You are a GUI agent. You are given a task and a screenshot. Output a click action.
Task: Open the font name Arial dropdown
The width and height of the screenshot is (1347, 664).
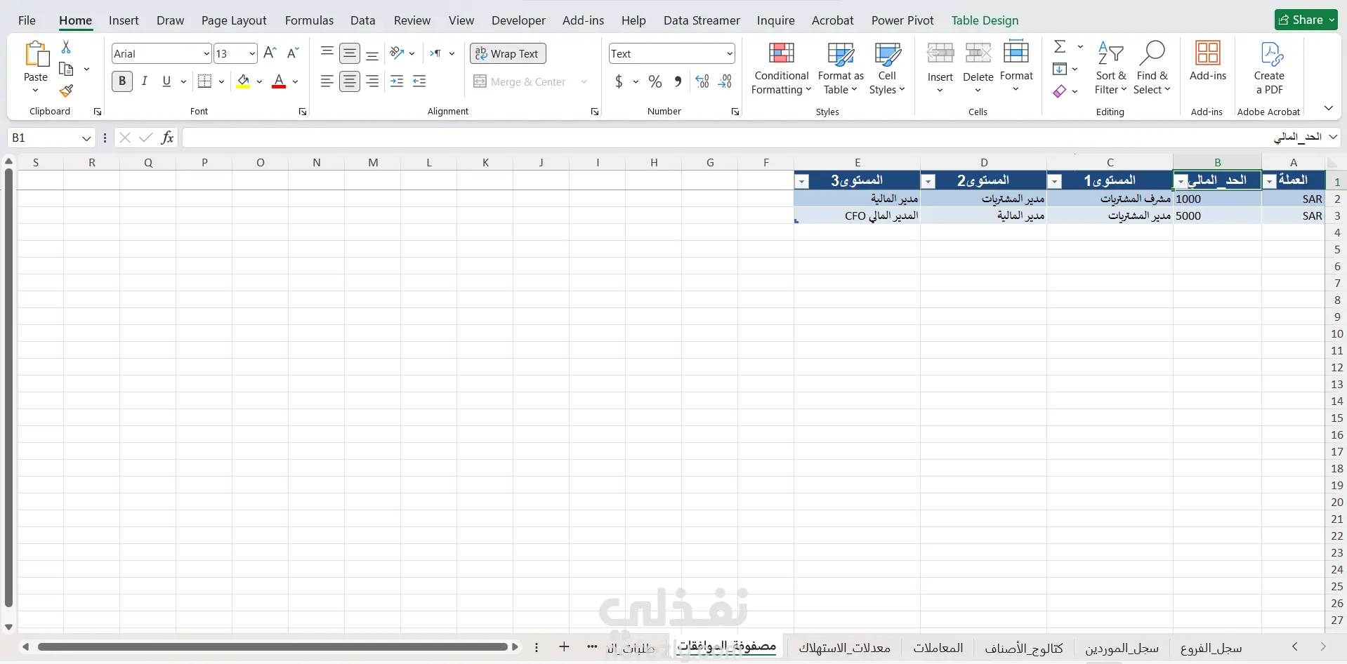click(206, 53)
